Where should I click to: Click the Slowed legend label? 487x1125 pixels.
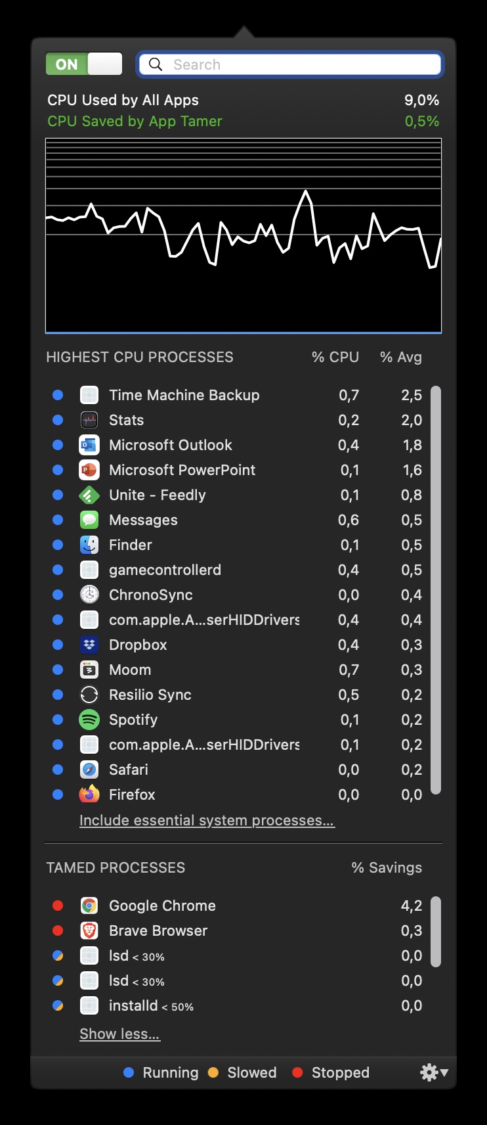(252, 1072)
